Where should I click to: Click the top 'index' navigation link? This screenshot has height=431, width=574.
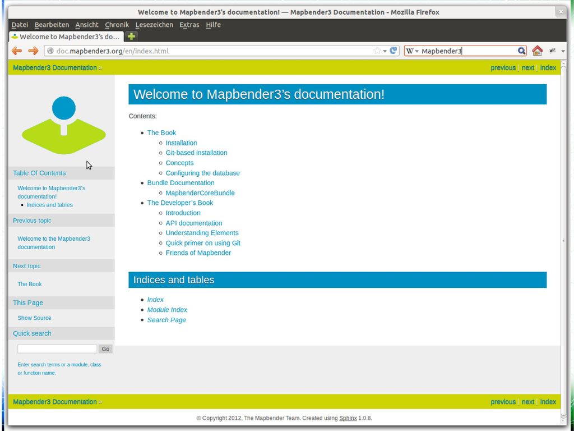548,68
